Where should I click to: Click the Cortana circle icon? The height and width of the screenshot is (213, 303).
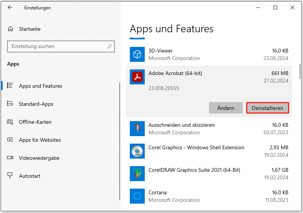[x=137, y=196]
